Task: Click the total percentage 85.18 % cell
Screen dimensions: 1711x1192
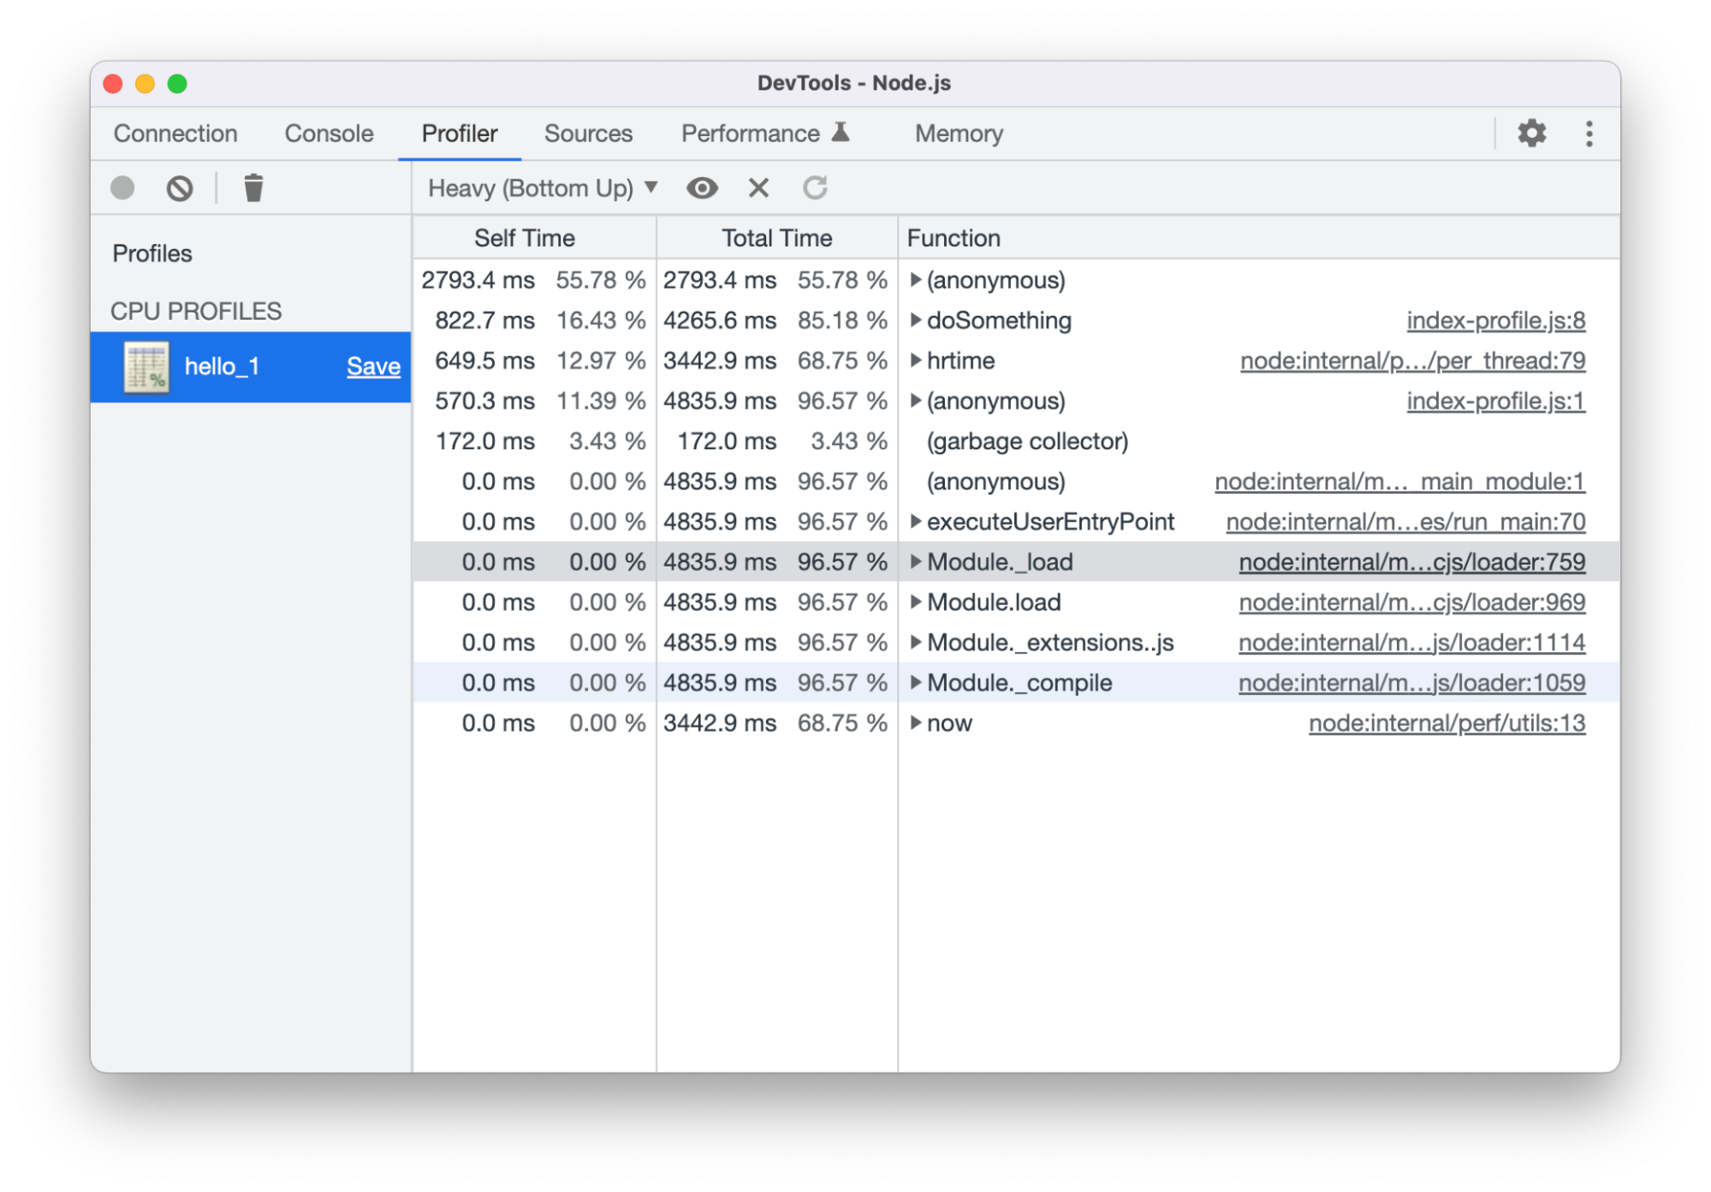Action: point(842,320)
